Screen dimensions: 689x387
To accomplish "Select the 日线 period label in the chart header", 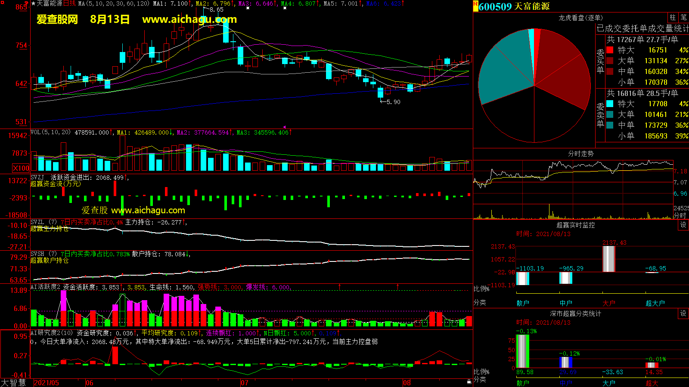I will [x=69, y=3].
